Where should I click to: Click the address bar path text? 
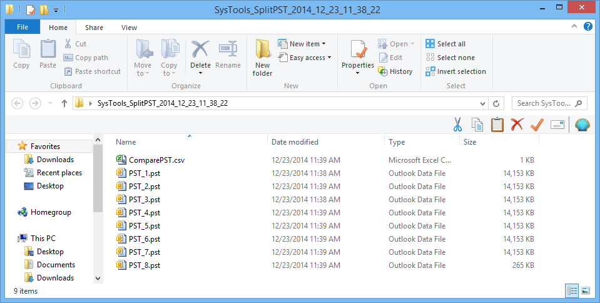click(163, 103)
